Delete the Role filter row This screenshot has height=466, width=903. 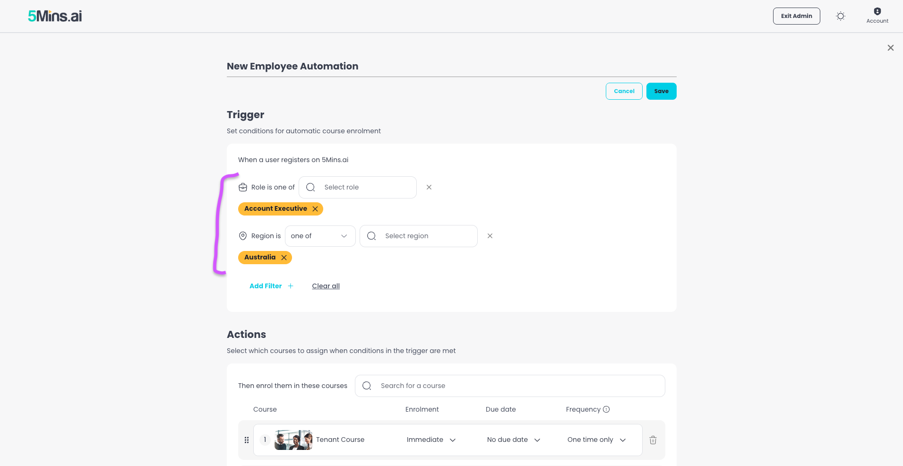(429, 187)
